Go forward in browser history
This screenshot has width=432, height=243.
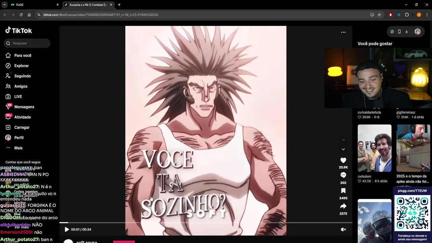tap(13, 15)
